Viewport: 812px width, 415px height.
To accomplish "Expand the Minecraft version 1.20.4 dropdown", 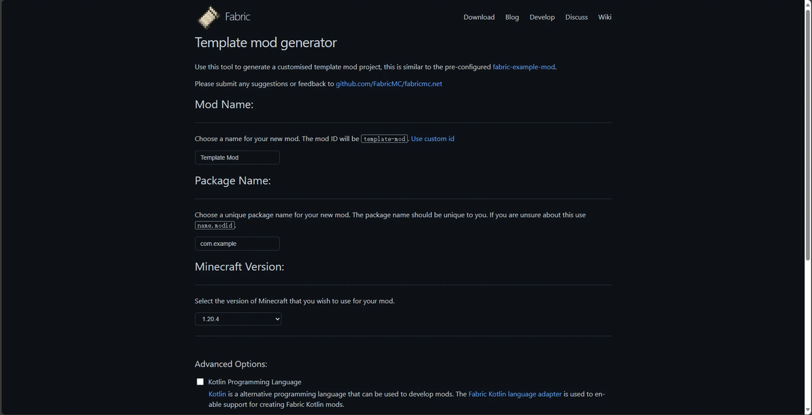I will click(x=238, y=319).
